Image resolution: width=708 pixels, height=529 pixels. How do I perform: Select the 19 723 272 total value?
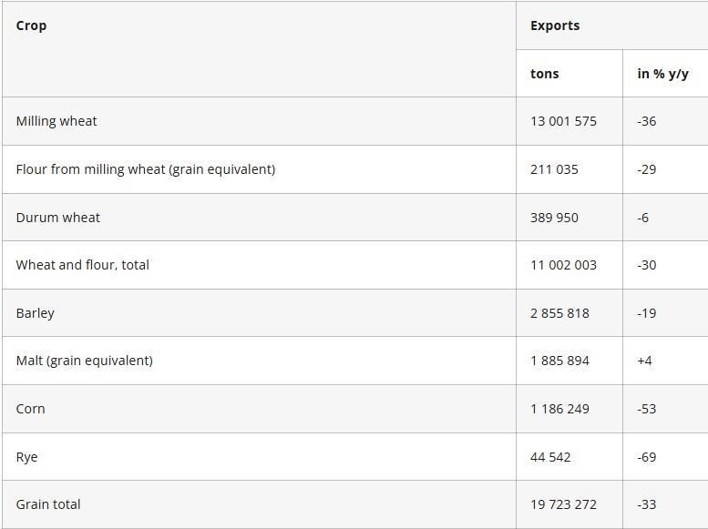pyautogui.click(x=563, y=504)
